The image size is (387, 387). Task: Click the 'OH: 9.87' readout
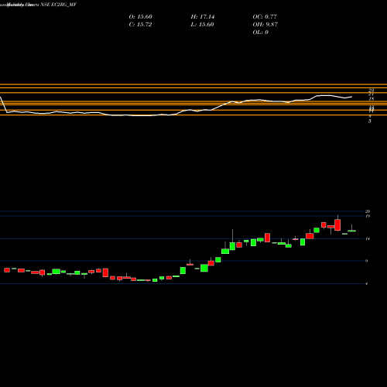[265, 25]
